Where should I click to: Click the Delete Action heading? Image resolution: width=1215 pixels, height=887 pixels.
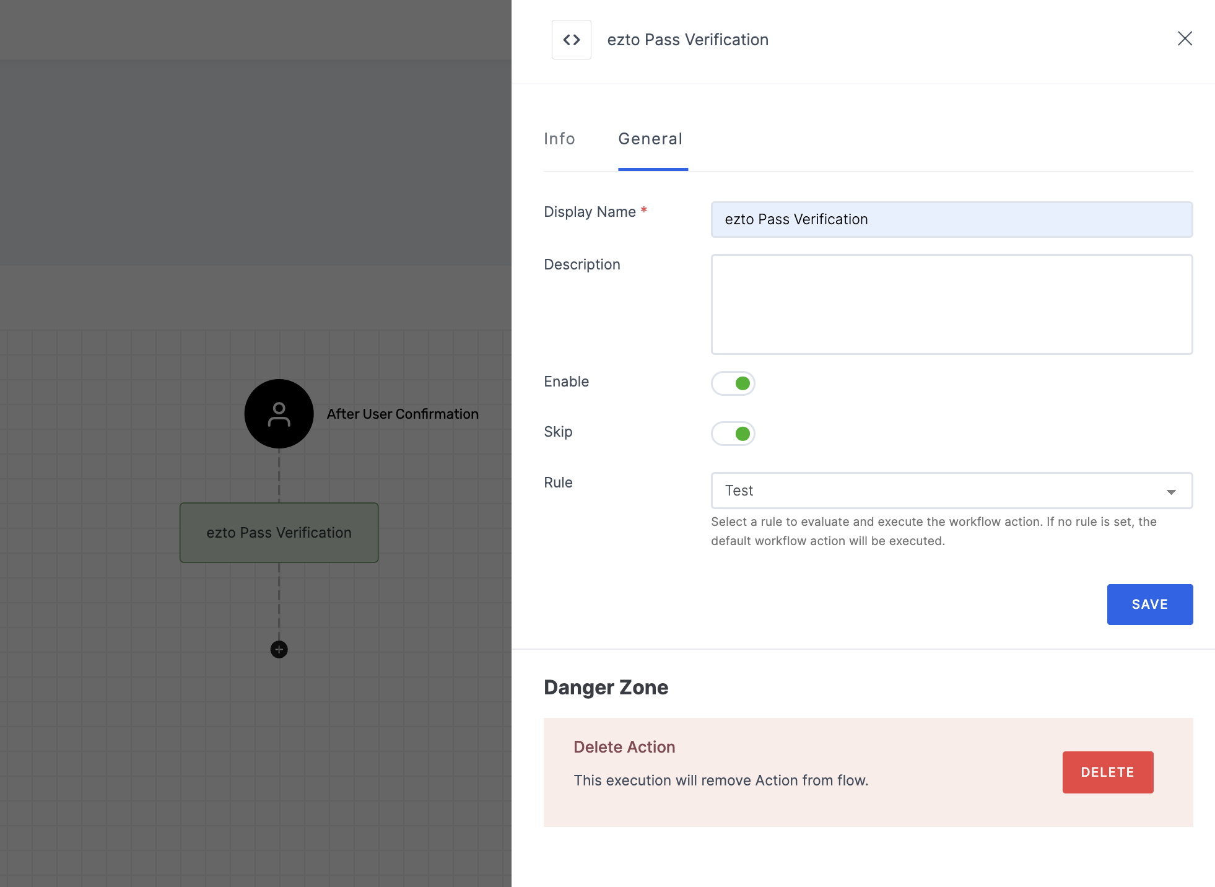pos(624,747)
